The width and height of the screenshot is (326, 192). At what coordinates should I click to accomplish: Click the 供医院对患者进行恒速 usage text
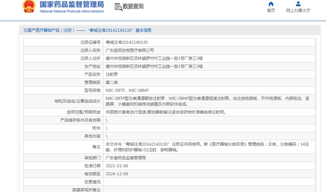click(166, 112)
